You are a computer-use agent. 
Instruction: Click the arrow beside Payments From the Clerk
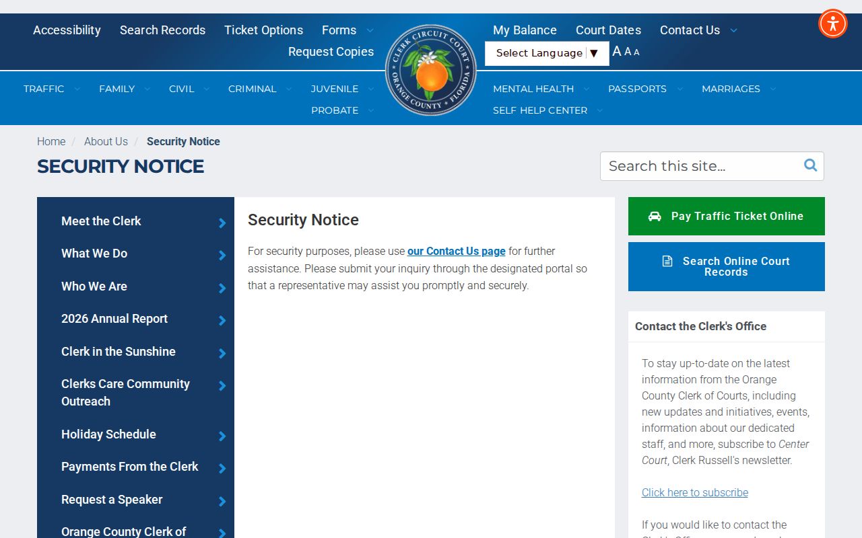pos(222,468)
